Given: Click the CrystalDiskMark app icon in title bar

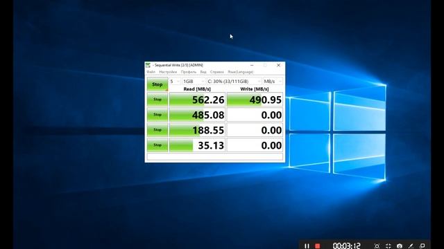Looking at the screenshot, I should 148,65.
